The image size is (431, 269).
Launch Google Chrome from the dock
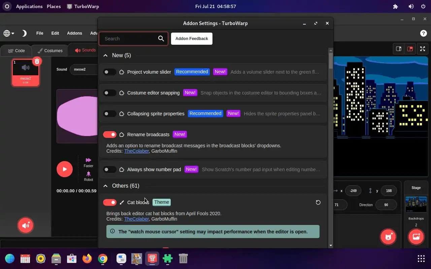click(103, 259)
